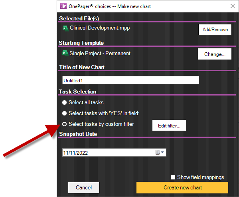Screen dimensions: 239x197
Task: Click the Show field mappings label
Action: coord(200,177)
